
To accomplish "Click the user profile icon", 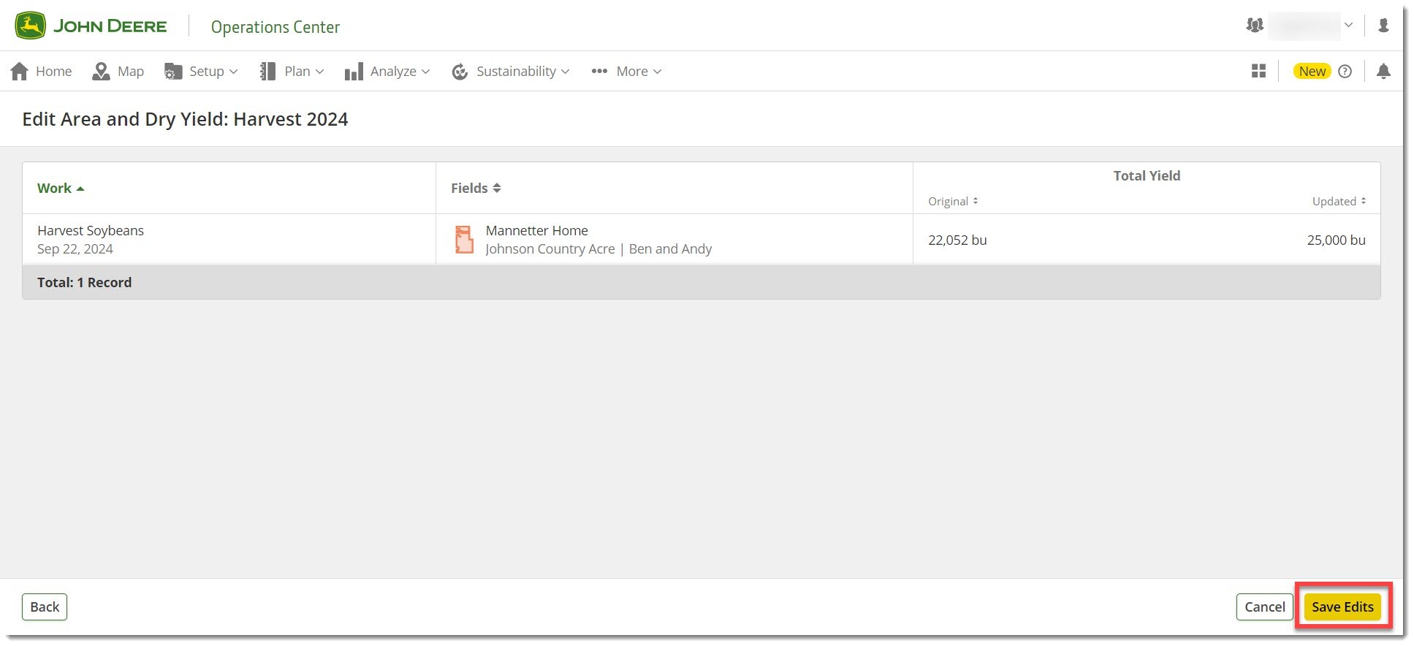I will pyautogui.click(x=1383, y=26).
